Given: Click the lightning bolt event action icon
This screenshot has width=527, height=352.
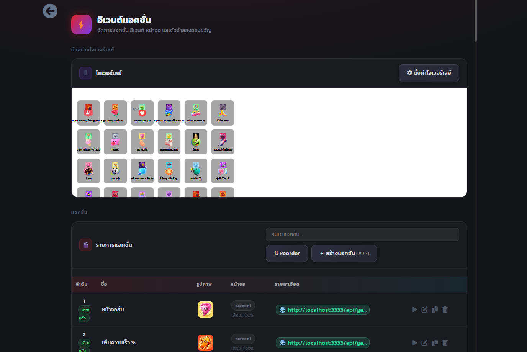Looking at the screenshot, I should pyautogui.click(x=81, y=25).
